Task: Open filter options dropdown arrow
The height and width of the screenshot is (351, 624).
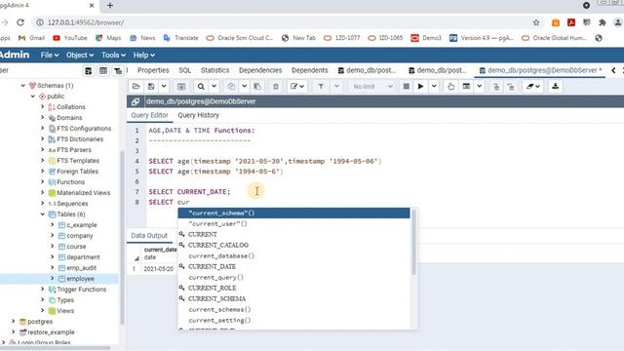Action: click(x=336, y=87)
